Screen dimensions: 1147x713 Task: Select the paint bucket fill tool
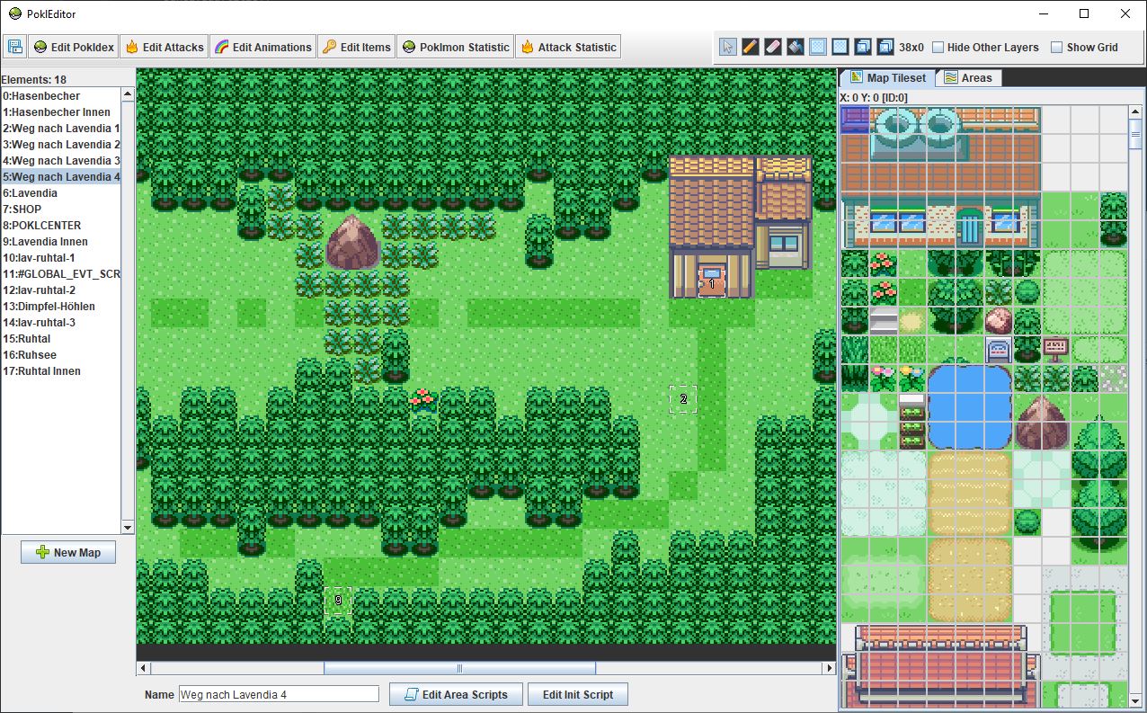[x=796, y=47]
